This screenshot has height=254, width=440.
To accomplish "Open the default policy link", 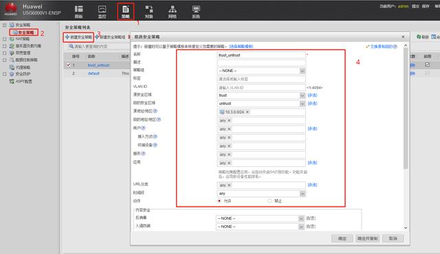I will [93, 73].
